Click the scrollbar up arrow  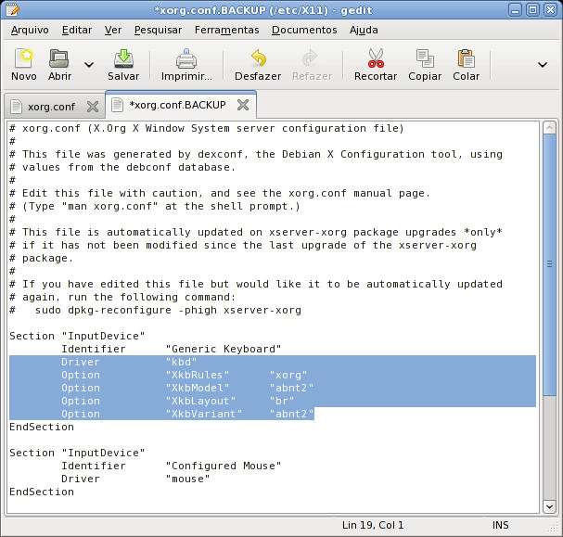[x=549, y=128]
